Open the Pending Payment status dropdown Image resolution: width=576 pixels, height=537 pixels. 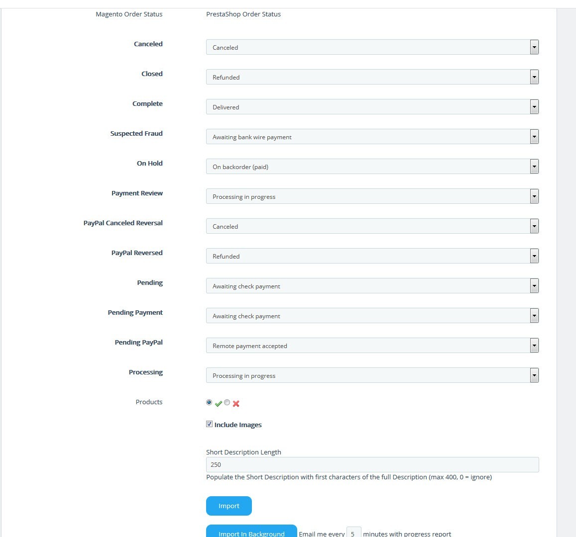372,316
